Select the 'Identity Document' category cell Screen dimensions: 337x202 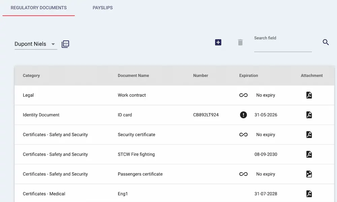coord(41,115)
